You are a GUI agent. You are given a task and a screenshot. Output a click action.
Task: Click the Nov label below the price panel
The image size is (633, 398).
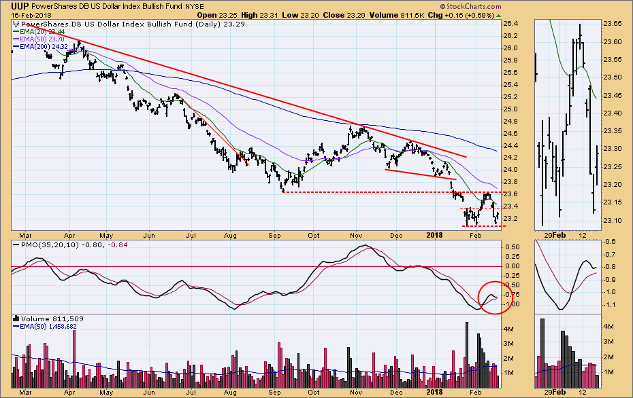356,236
